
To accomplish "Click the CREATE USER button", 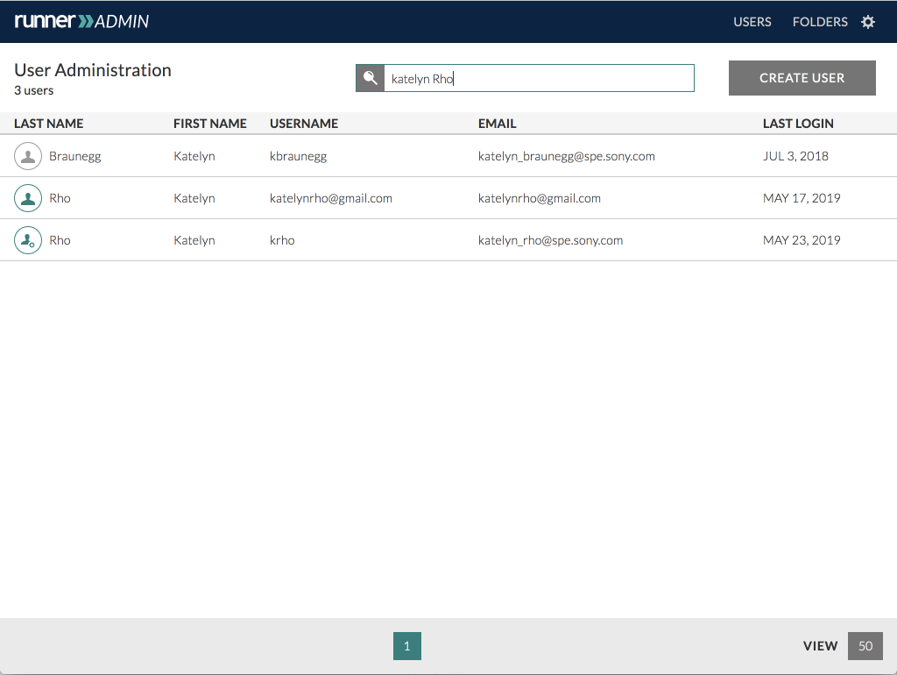I will (802, 78).
